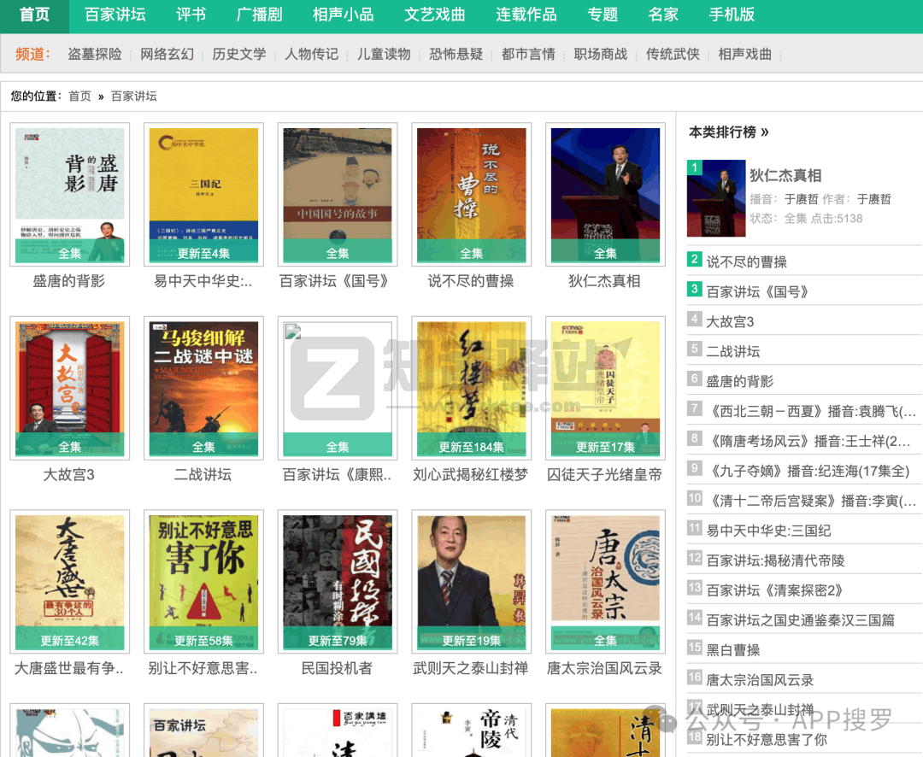Open the 百家讲坛 navigation tab
Image resolution: width=923 pixels, height=757 pixels.
pyautogui.click(x=115, y=15)
